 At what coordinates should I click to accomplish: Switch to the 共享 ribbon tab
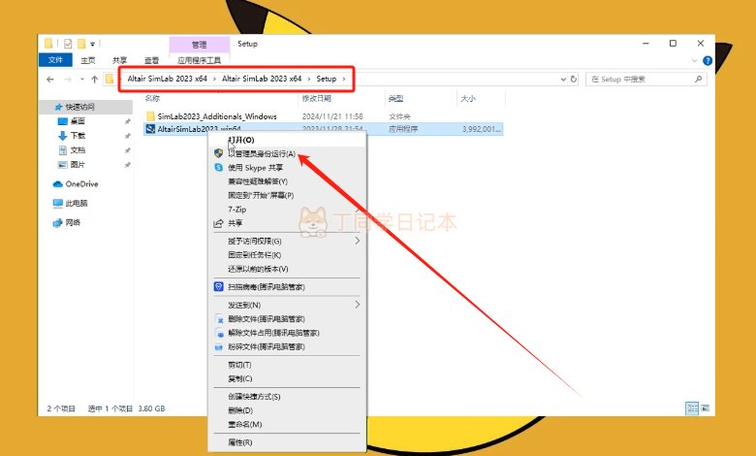(119, 60)
